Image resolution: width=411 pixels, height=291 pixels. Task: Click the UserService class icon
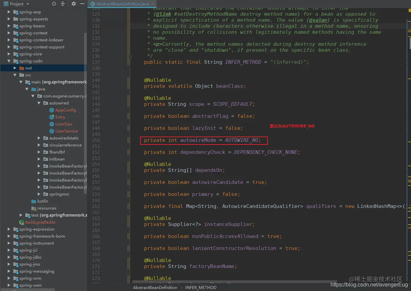[x=52, y=131]
